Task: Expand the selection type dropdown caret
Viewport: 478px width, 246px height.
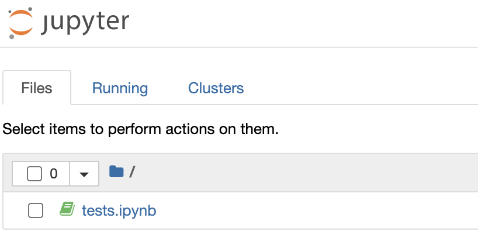Action: (84, 174)
